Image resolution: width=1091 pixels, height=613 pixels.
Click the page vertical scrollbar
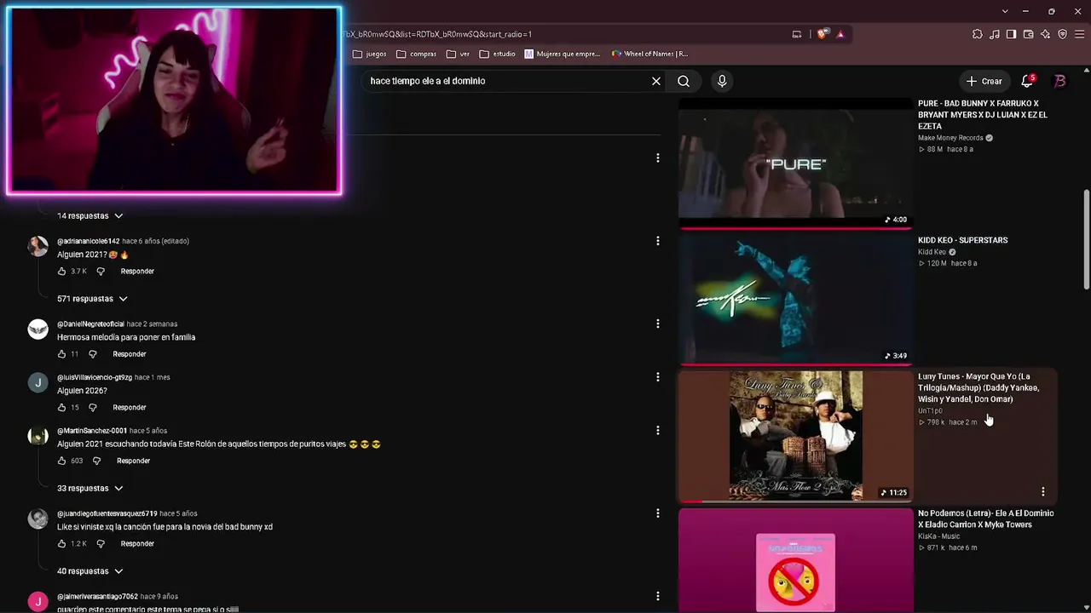click(1086, 238)
